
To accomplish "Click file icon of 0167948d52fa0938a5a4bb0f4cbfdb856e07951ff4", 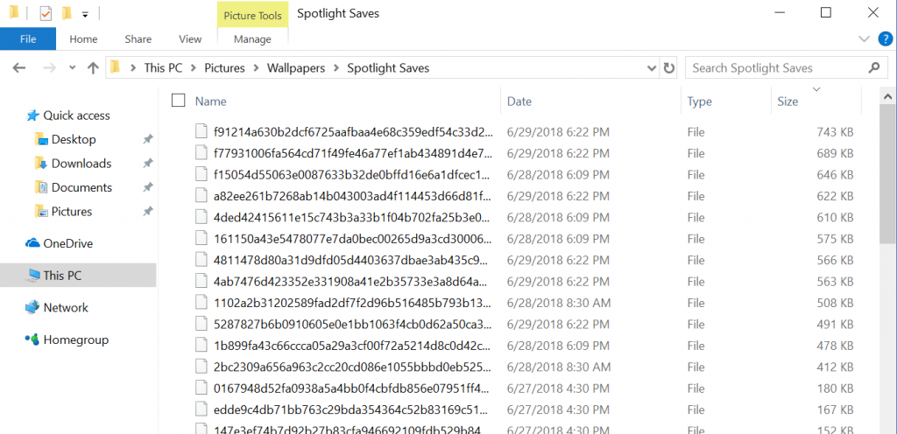I will point(201,388).
